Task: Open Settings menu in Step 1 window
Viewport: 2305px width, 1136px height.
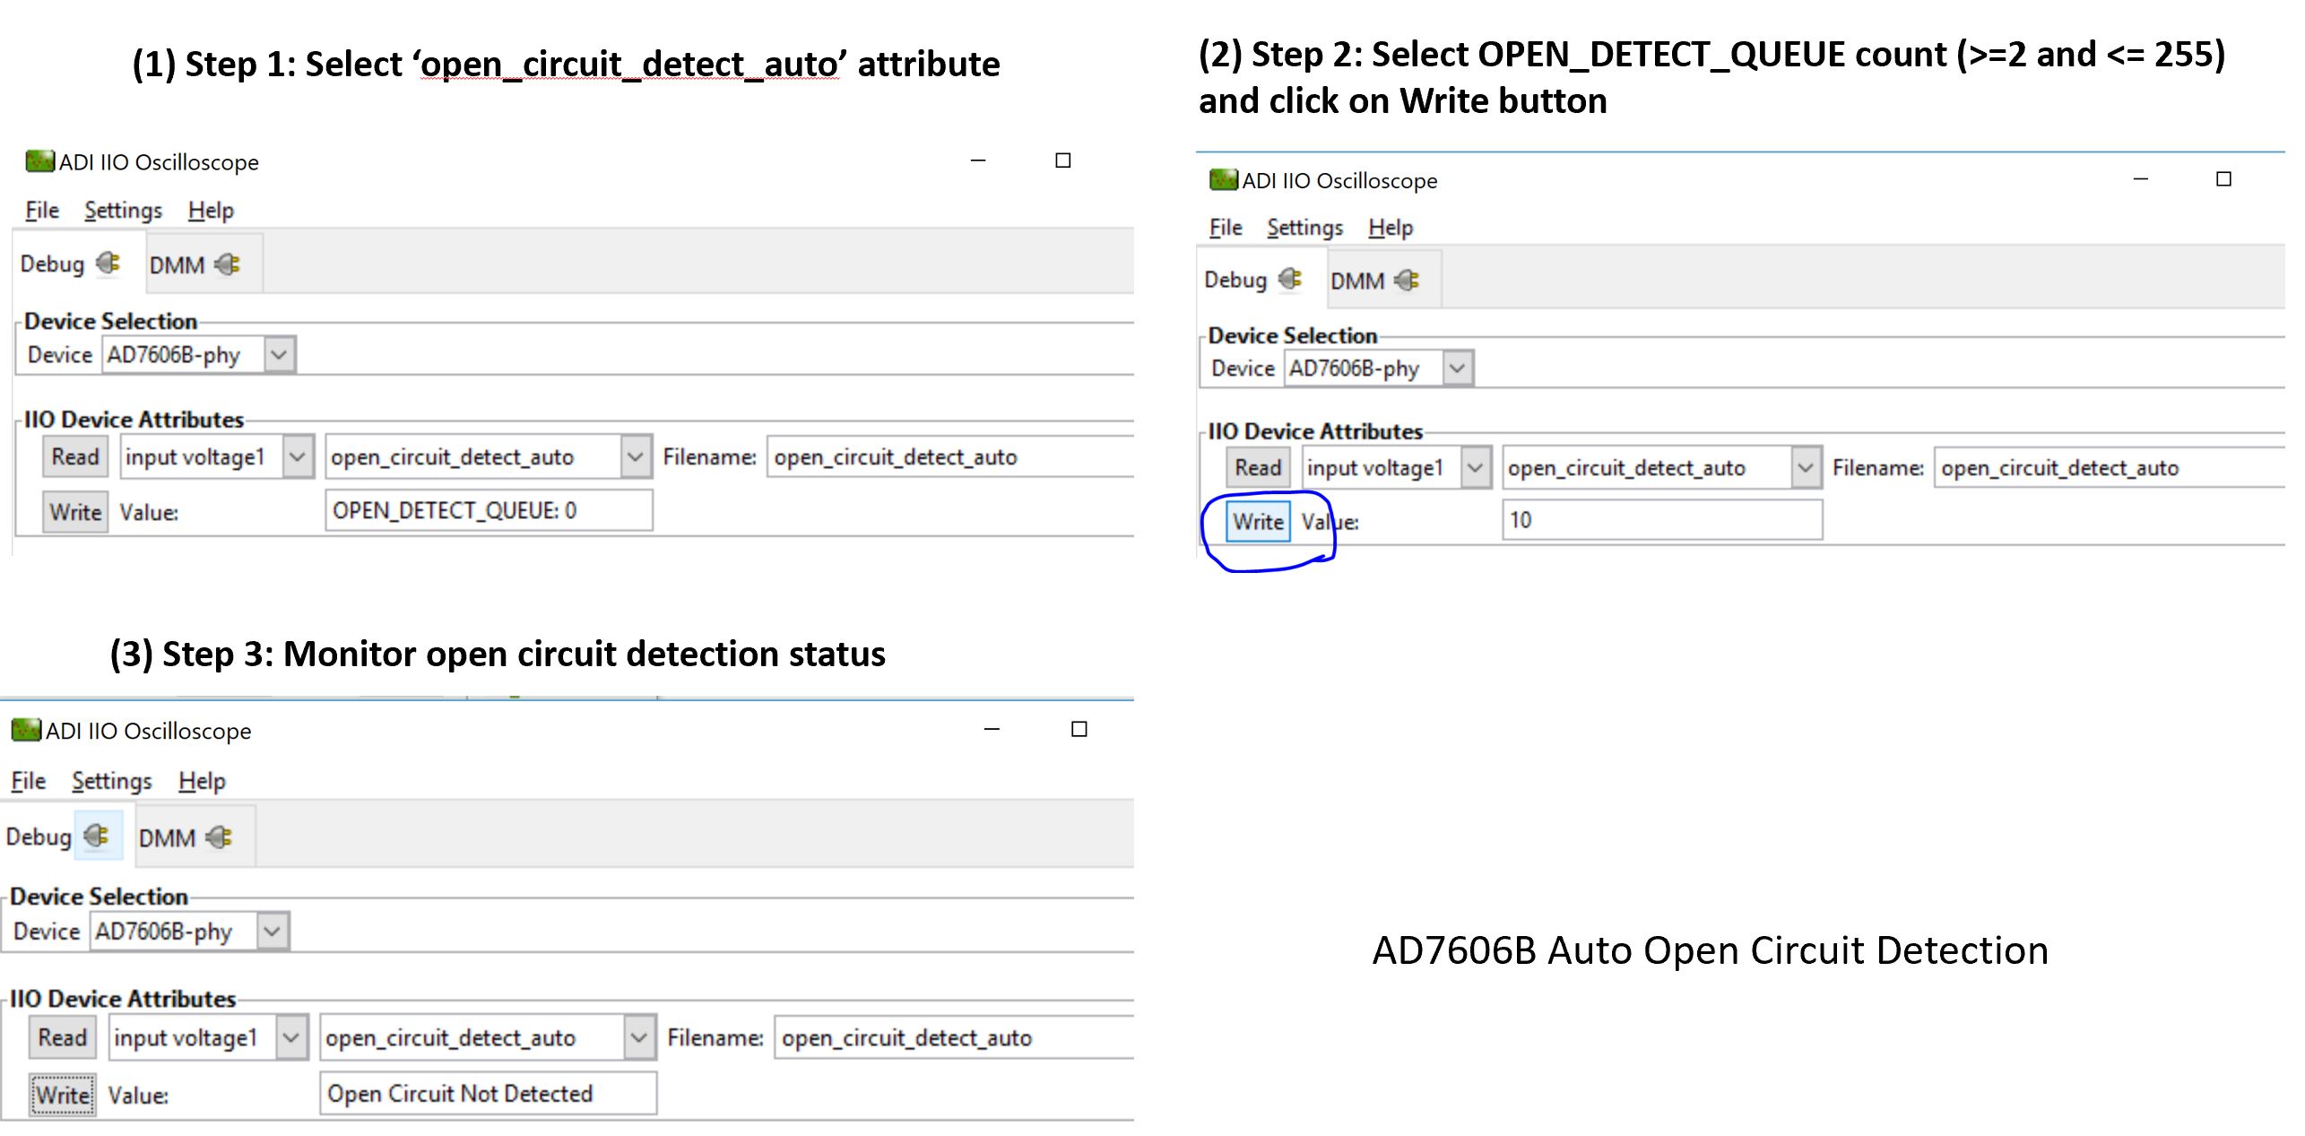Action: (x=124, y=211)
